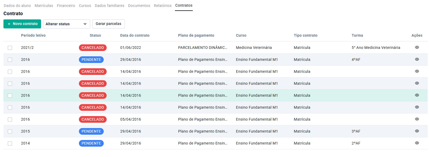The width and height of the screenshot is (429, 157).
Task: Click the date '01/06/2022'
Action: [x=131, y=48]
